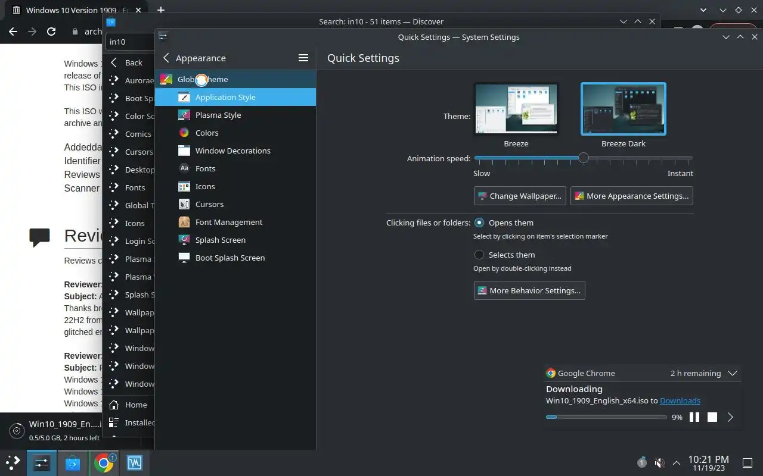Click the Boot Splash Screen icon
Screen dimensions: 763x476
pyautogui.click(x=184, y=258)
